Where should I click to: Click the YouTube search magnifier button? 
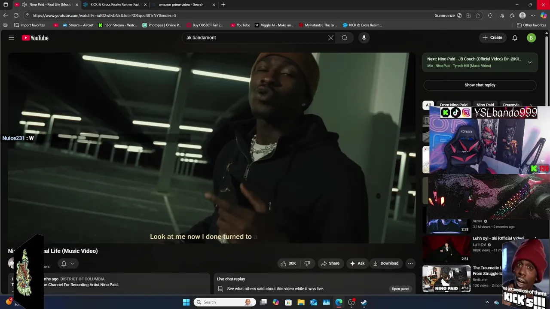[x=345, y=38]
